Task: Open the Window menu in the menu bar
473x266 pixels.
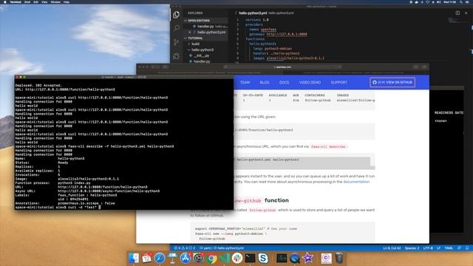Action: [x=55, y=1]
